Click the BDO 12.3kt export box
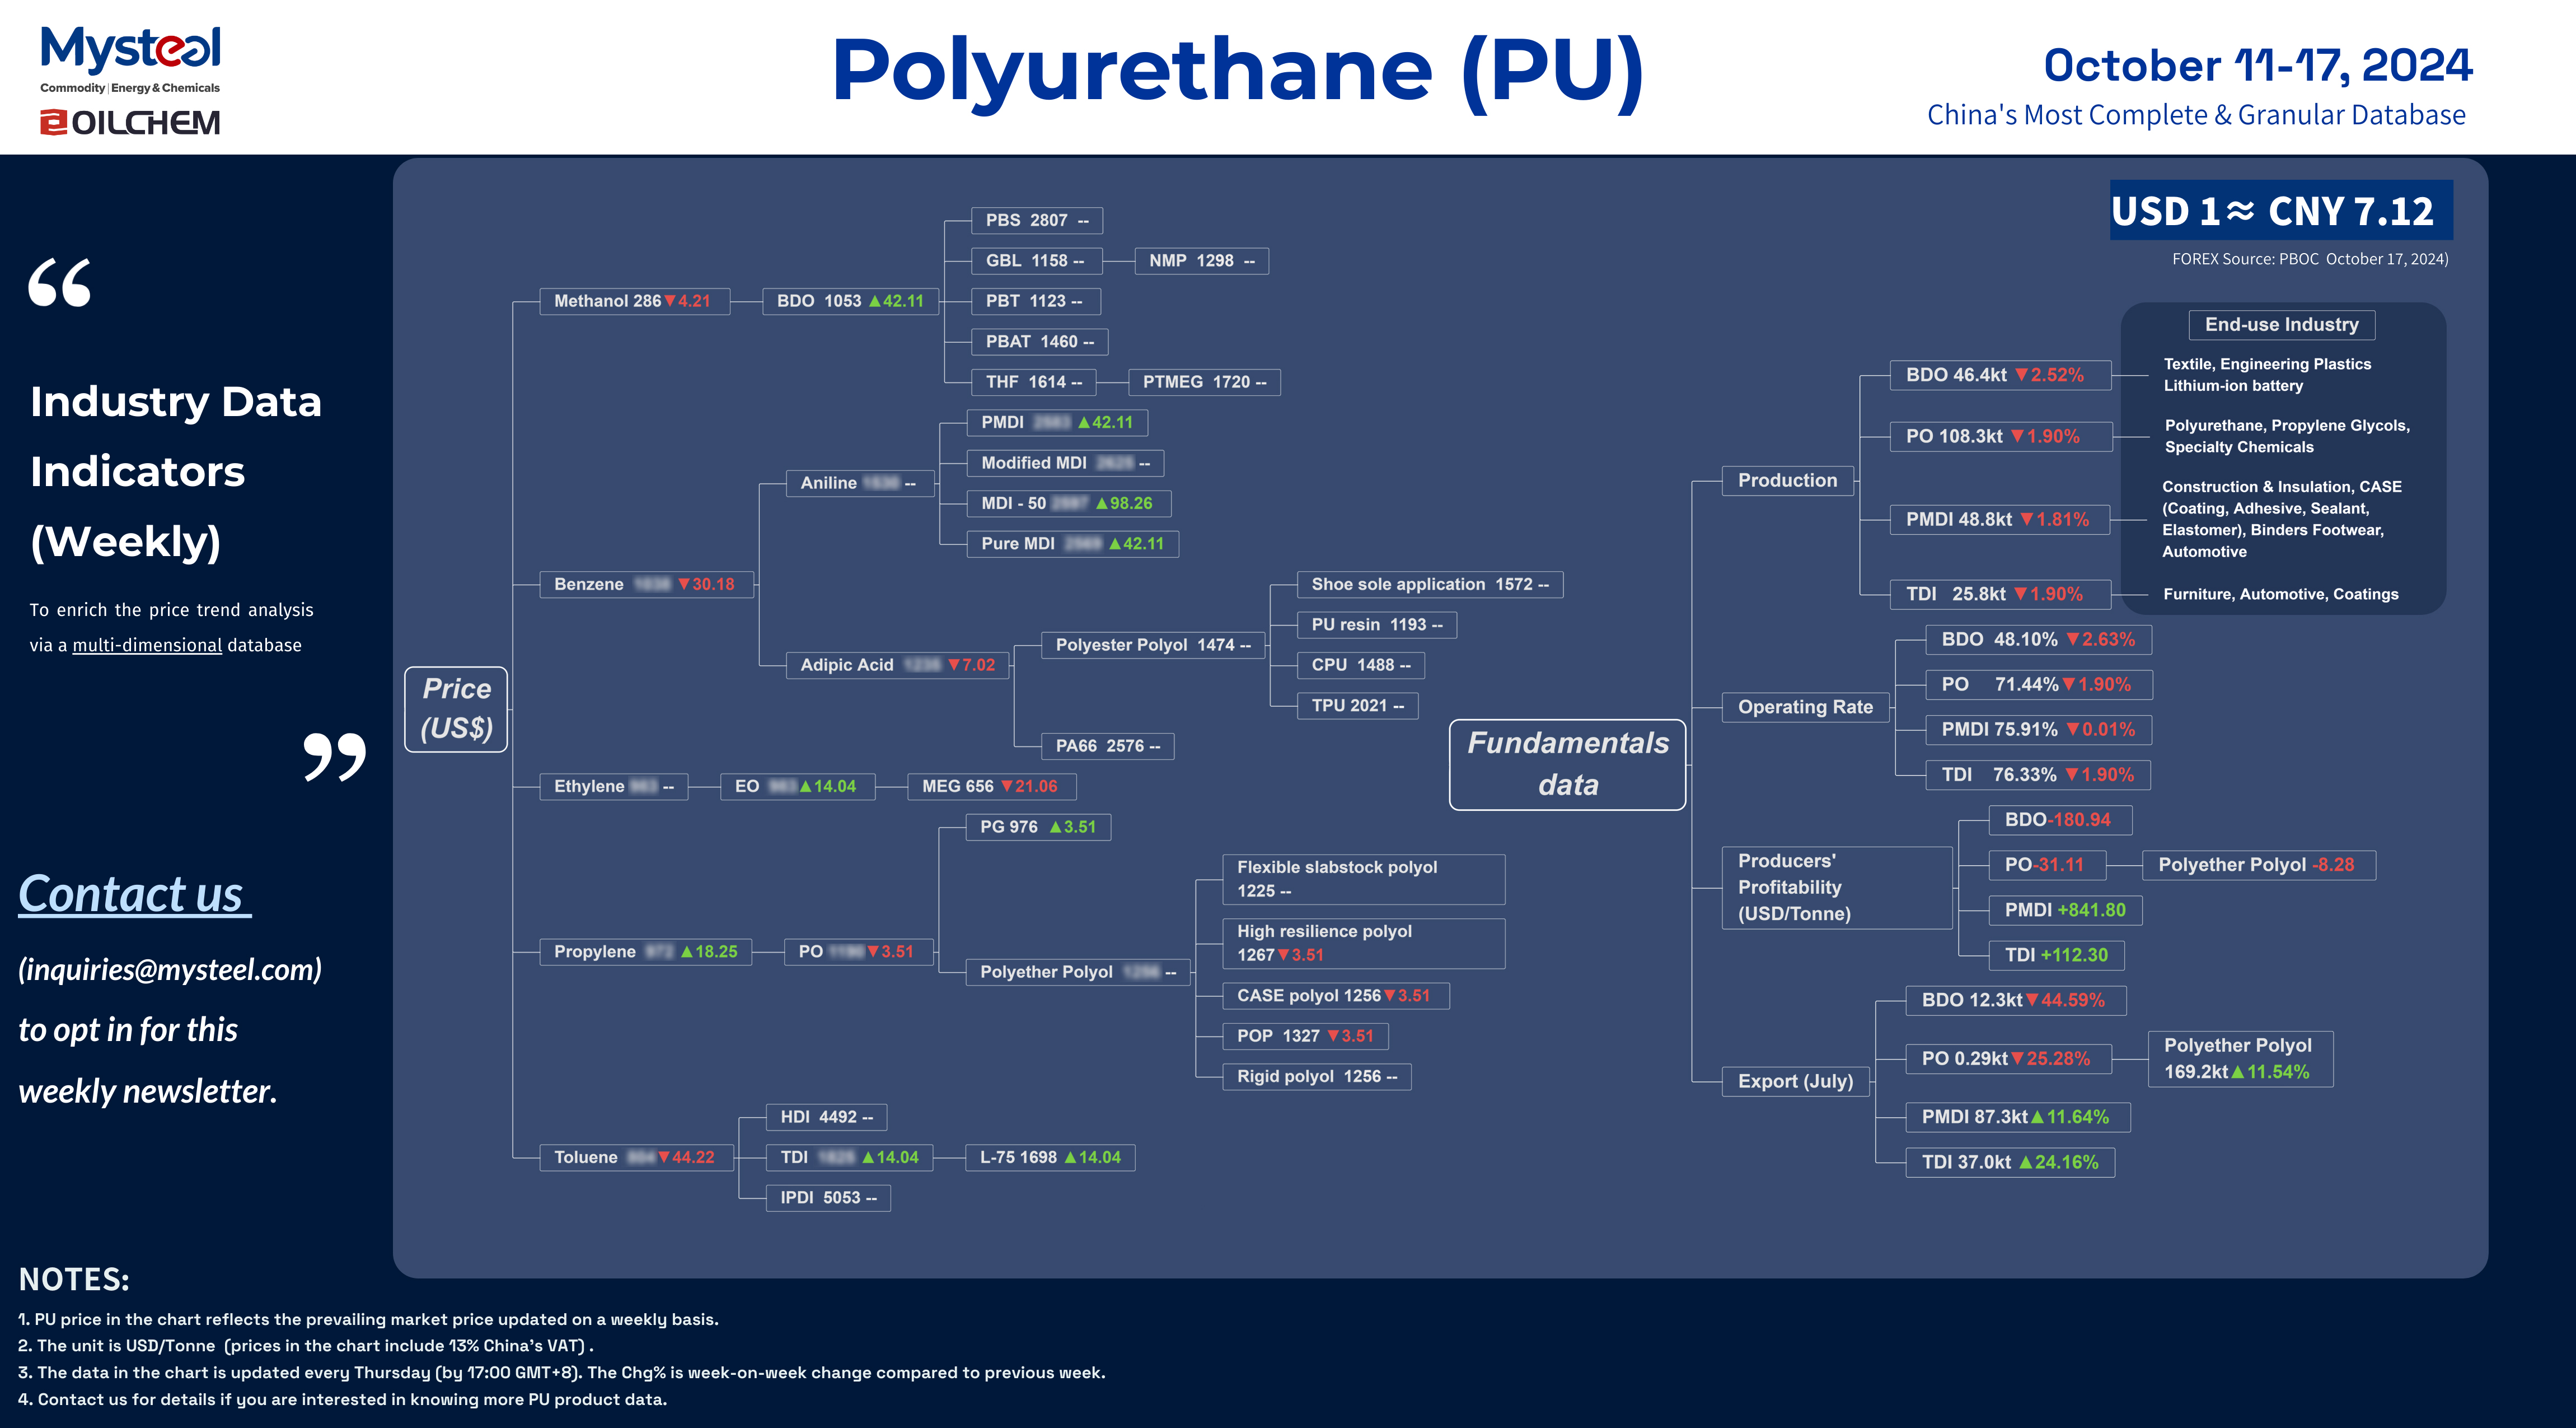The image size is (2576, 1428). tap(2016, 1001)
